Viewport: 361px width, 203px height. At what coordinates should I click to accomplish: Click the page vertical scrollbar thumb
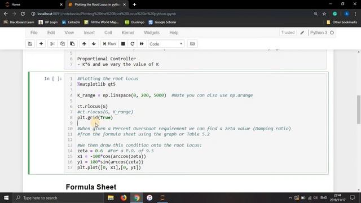point(359,110)
